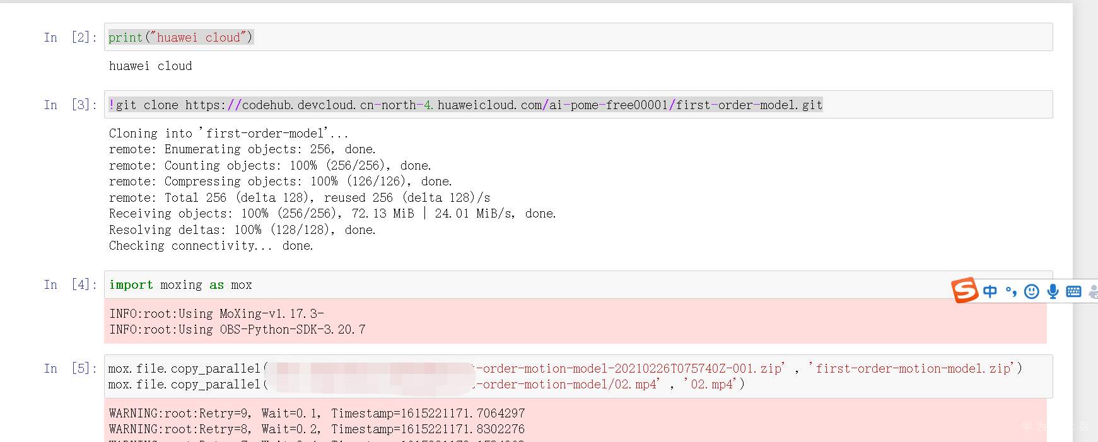Select the In [2]: cell prompt
The image size is (1098, 442).
pos(70,37)
